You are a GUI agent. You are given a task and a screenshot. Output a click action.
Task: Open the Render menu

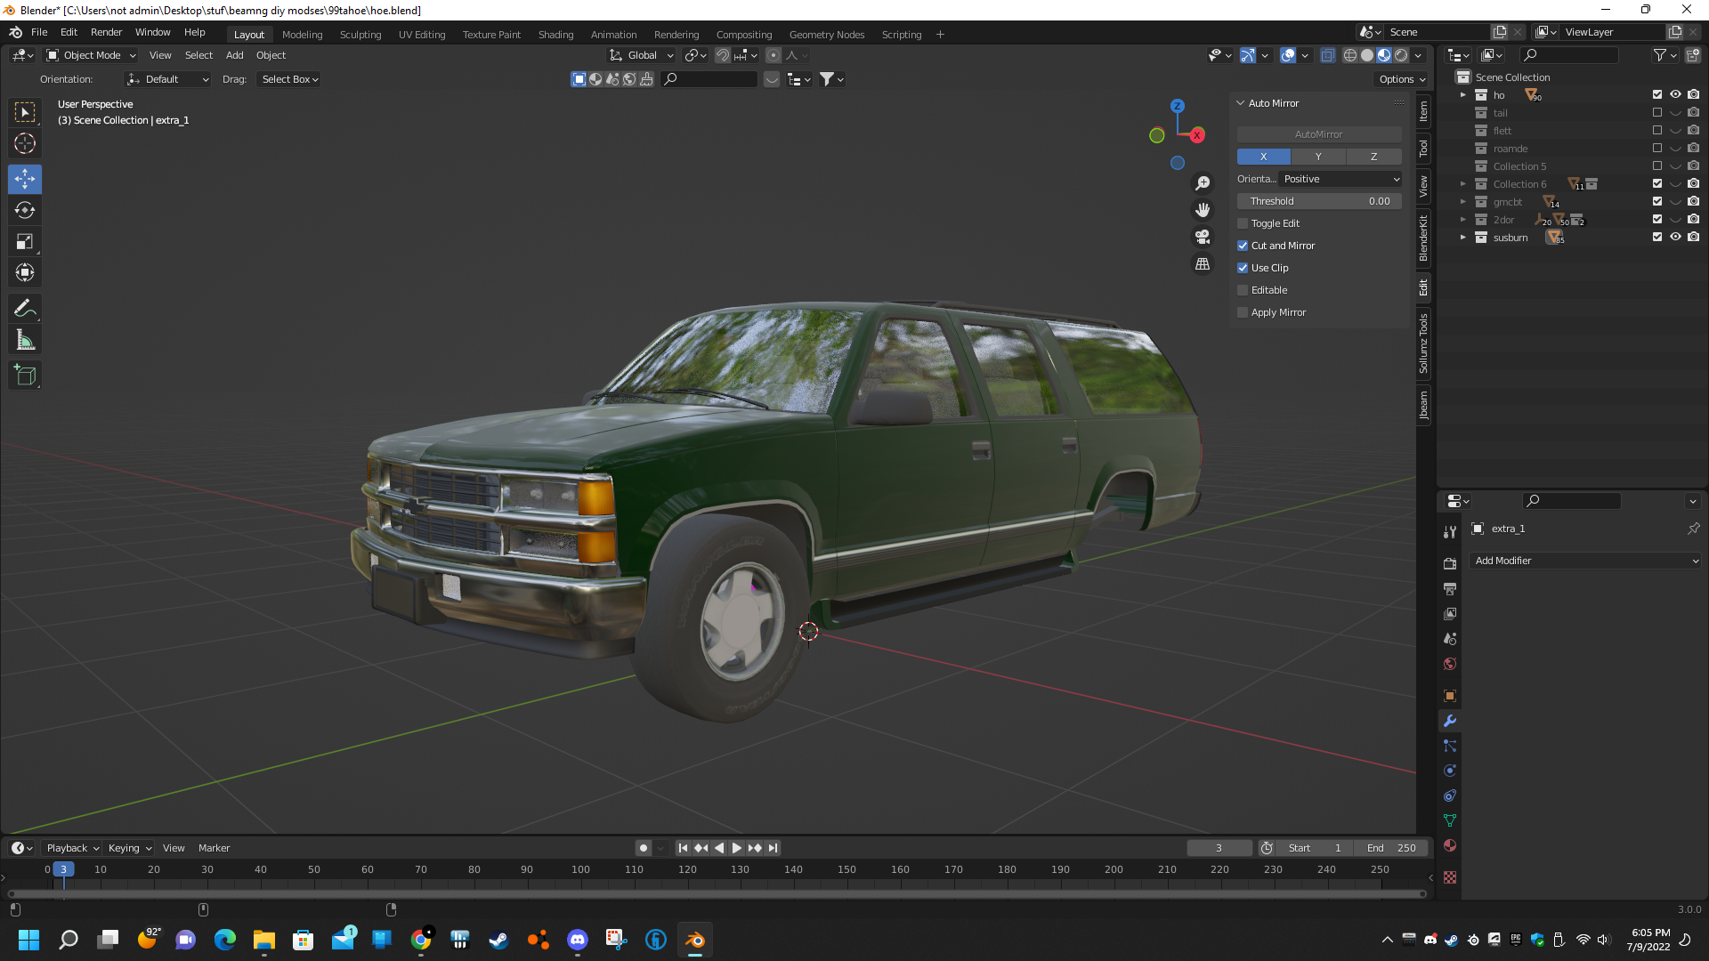click(106, 32)
